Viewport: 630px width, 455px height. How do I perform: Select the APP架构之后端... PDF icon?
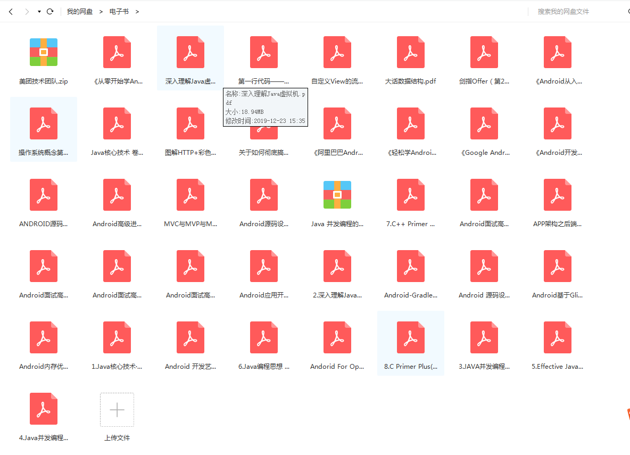558,195
